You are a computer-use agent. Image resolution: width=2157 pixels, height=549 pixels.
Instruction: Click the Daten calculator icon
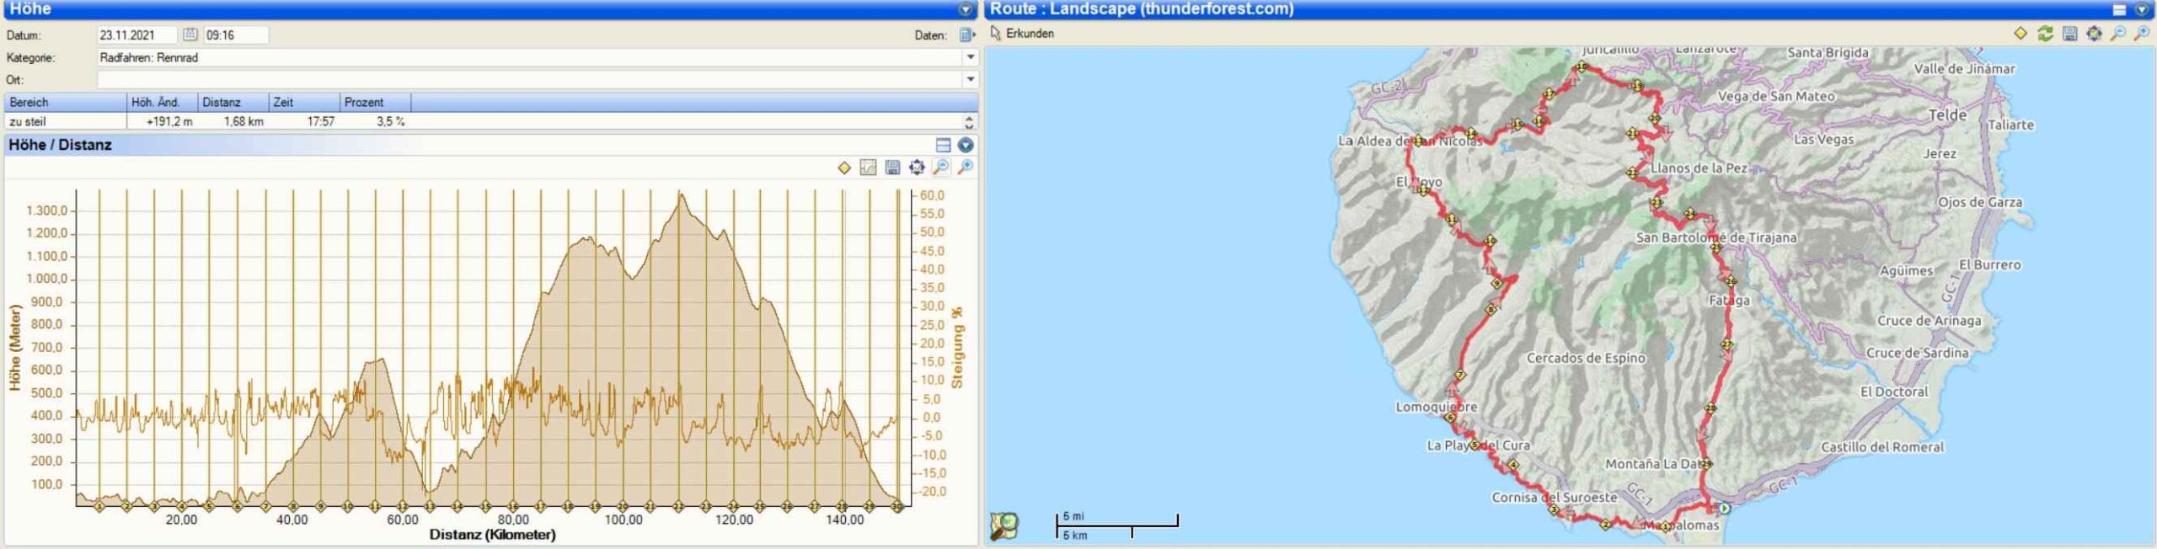[966, 35]
